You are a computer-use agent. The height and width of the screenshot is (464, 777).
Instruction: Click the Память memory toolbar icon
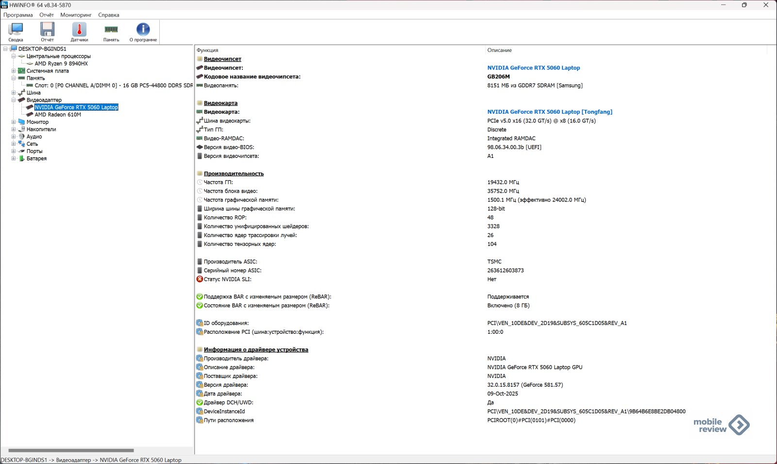[111, 32]
